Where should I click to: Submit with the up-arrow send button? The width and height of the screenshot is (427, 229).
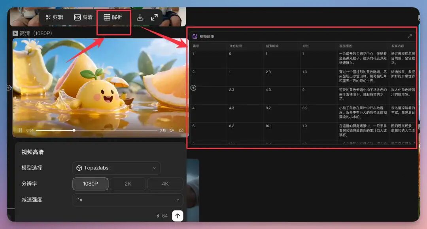pyautogui.click(x=178, y=216)
